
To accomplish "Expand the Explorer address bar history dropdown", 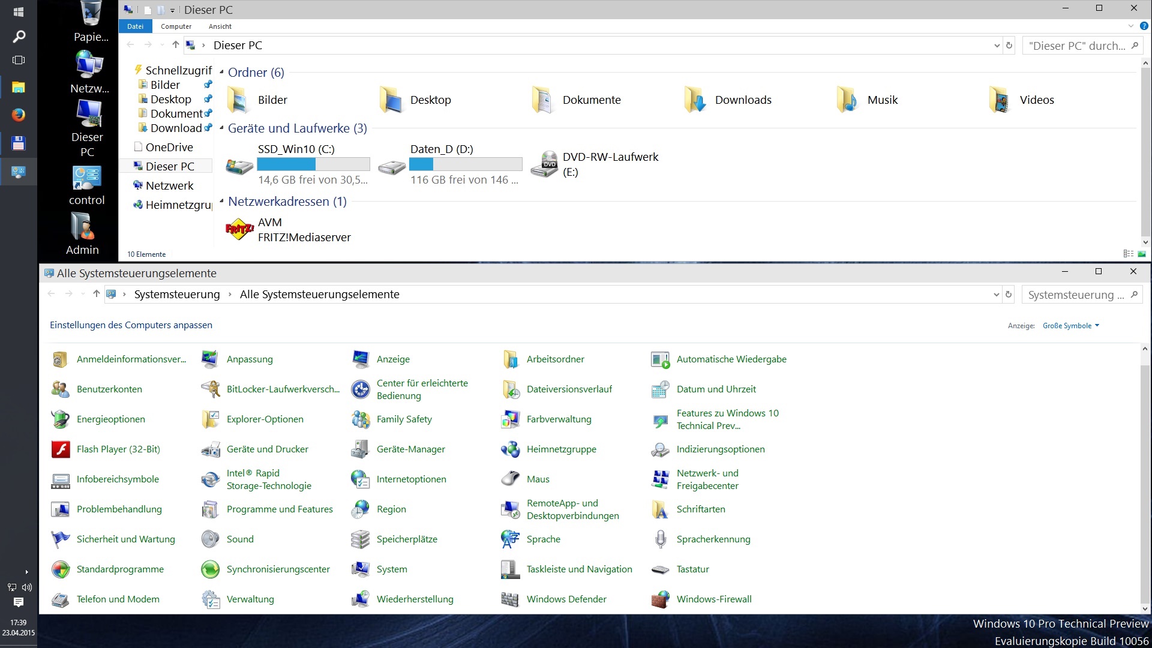I will [997, 46].
